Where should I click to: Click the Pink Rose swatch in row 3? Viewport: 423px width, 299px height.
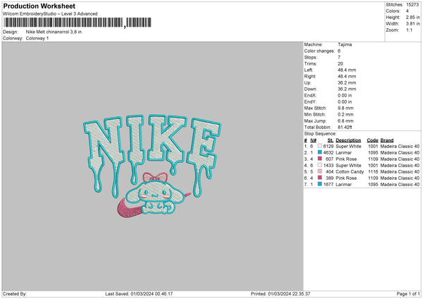tap(319, 159)
